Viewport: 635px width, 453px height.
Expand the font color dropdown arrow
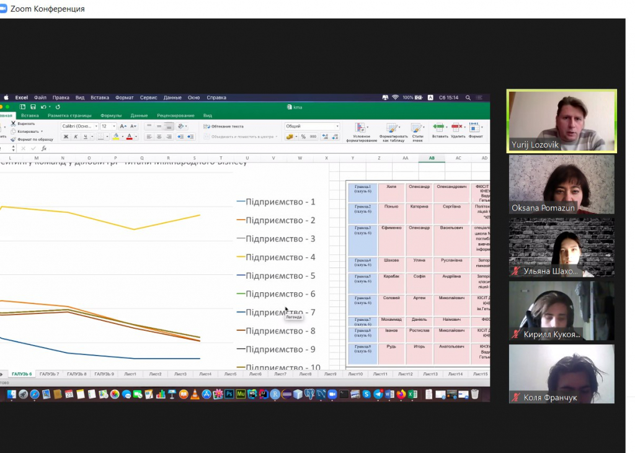[x=136, y=137]
